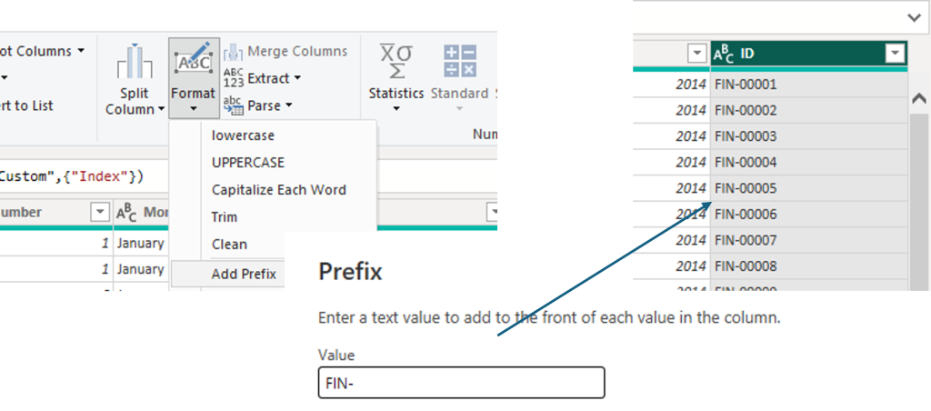Open the Number column filter dropdown

click(100, 212)
